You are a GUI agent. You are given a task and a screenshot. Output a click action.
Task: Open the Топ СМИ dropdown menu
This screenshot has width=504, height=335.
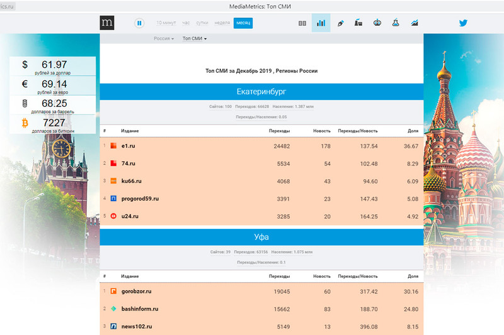(x=194, y=38)
